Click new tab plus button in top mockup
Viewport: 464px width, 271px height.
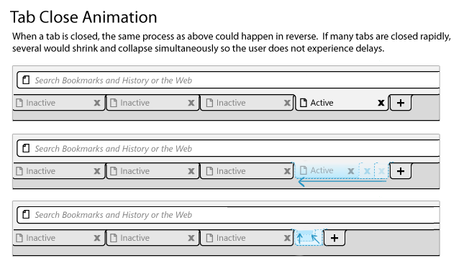[x=401, y=103]
